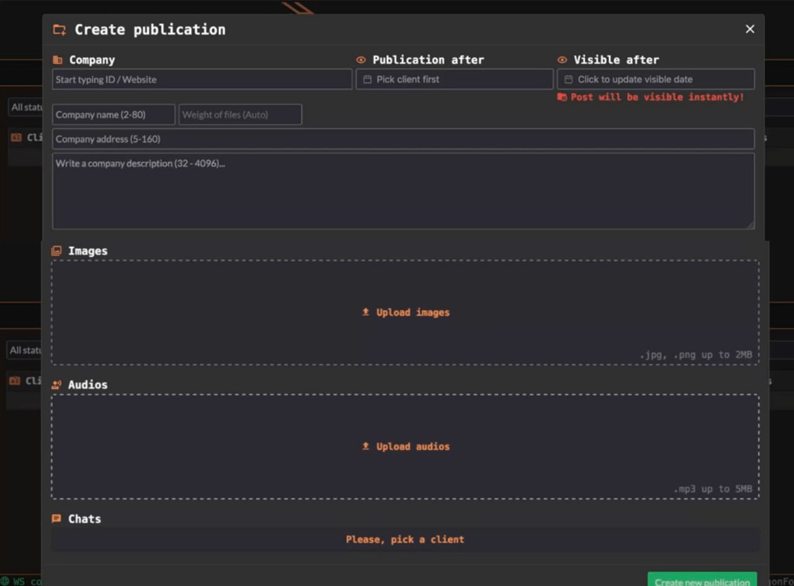Click inside the company description textarea
This screenshot has width=794, height=586.
(403, 189)
